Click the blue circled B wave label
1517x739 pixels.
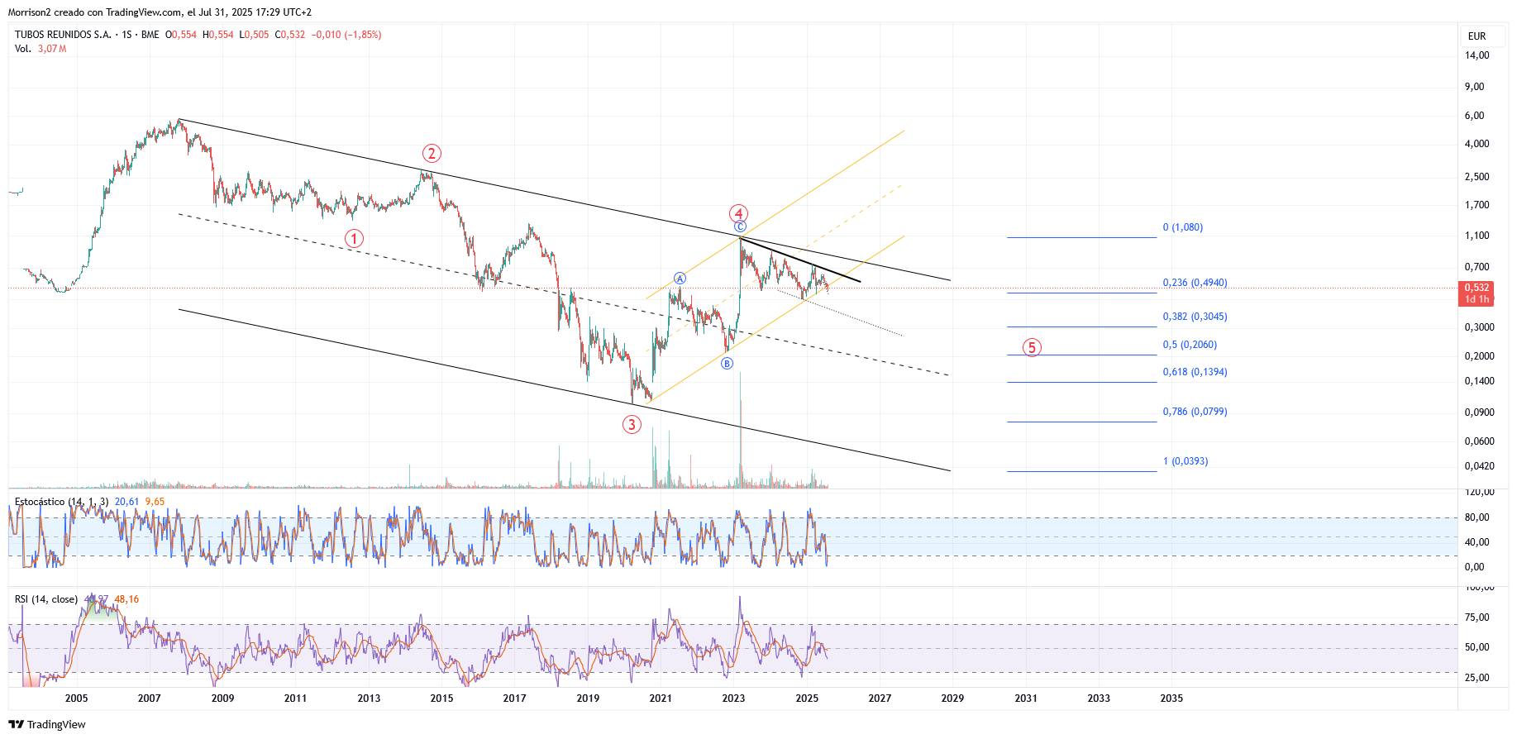click(x=727, y=363)
